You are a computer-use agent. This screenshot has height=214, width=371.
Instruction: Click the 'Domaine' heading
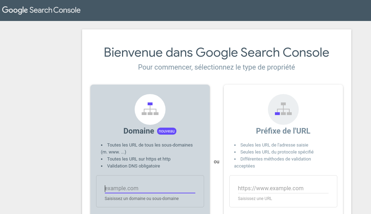click(139, 131)
